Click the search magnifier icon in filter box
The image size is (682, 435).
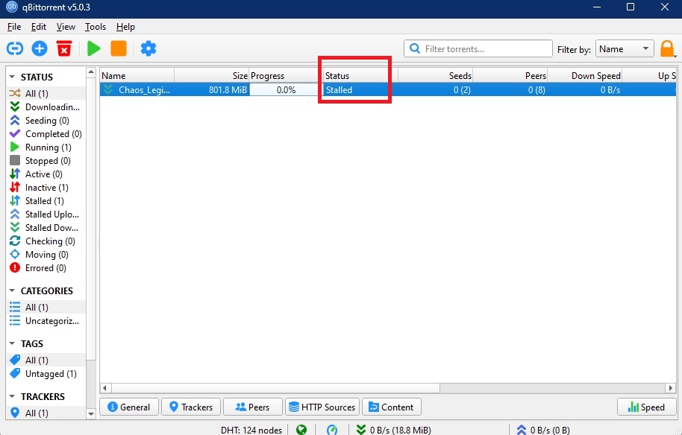click(415, 48)
